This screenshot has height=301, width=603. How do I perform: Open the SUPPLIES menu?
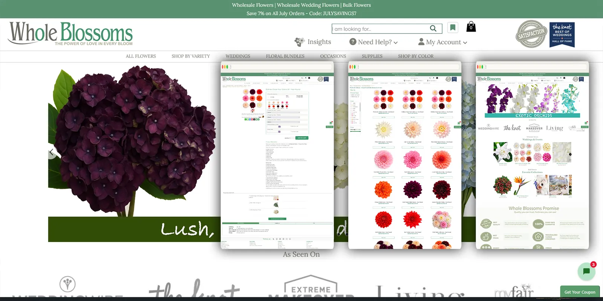(x=372, y=56)
